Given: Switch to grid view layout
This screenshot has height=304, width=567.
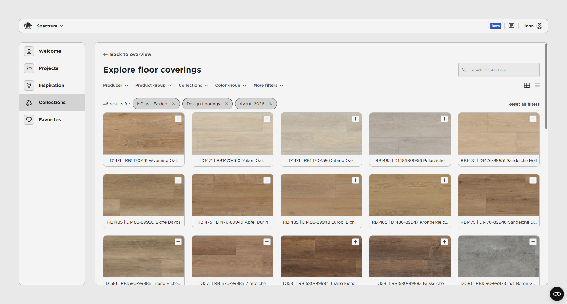Looking at the screenshot, I should (527, 85).
